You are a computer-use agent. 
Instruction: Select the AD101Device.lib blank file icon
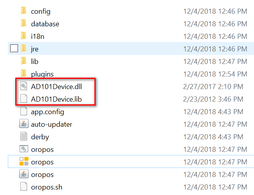24,98
